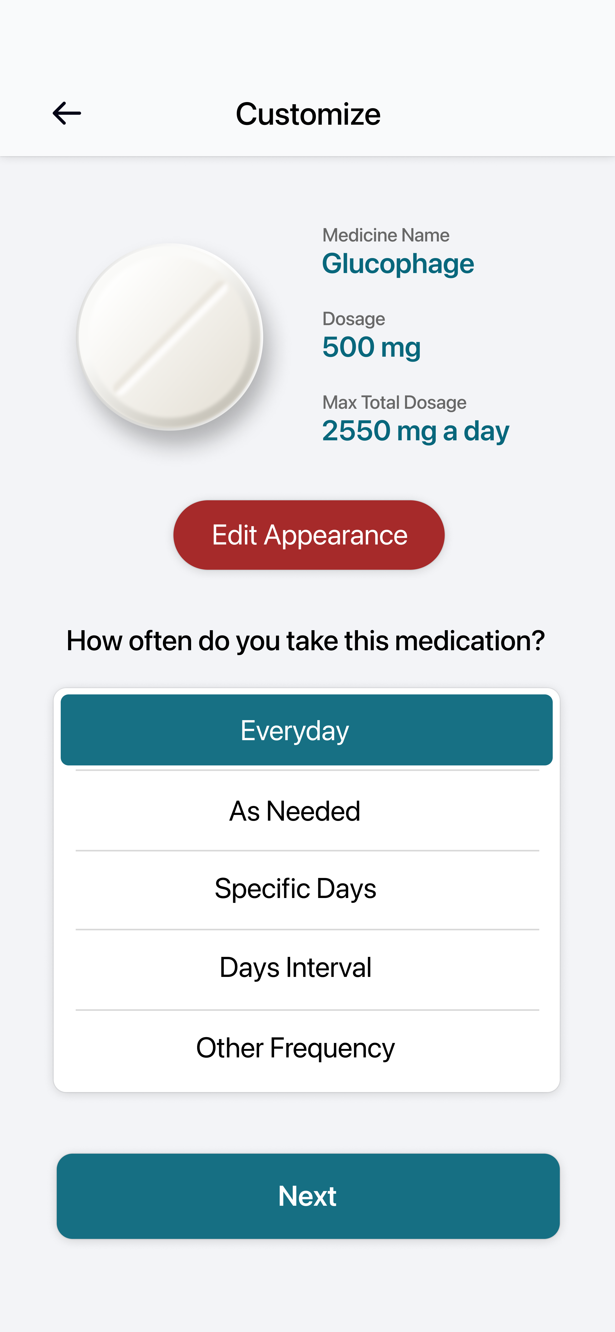
Task: Click the Customize page title
Action: pyautogui.click(x=308, y=114)
